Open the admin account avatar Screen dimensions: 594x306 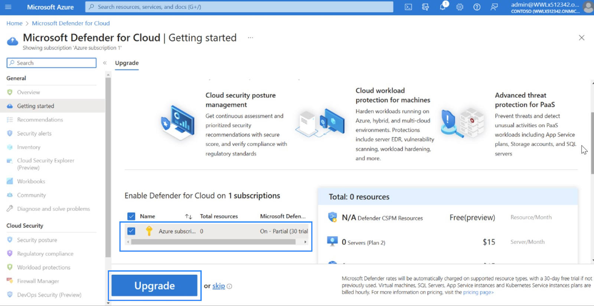(x=588, y=7)
